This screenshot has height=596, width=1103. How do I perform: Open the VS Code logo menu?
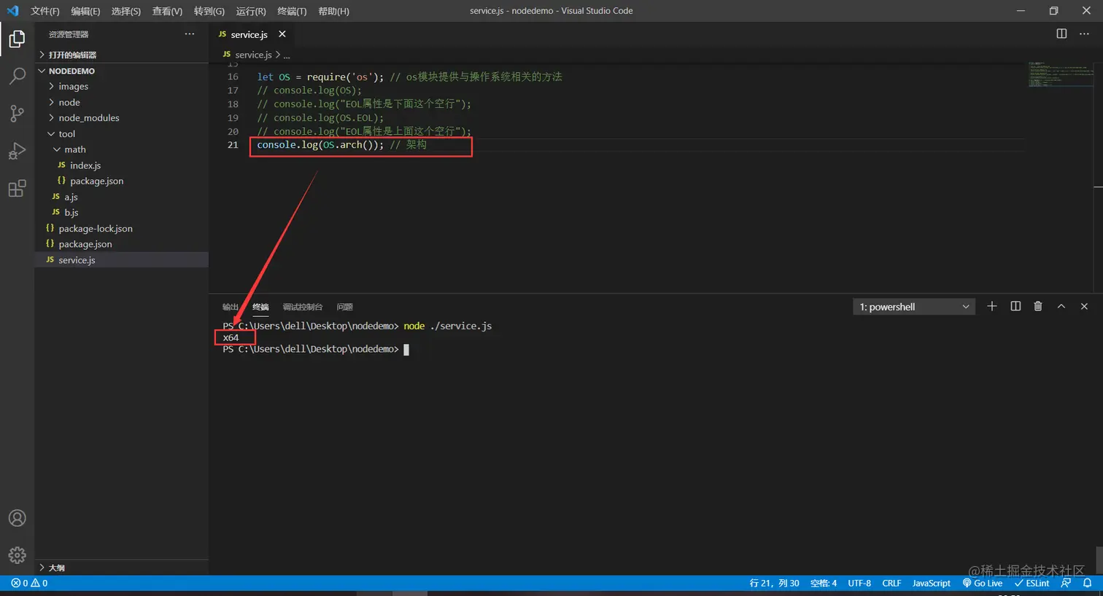coord(12,11)
